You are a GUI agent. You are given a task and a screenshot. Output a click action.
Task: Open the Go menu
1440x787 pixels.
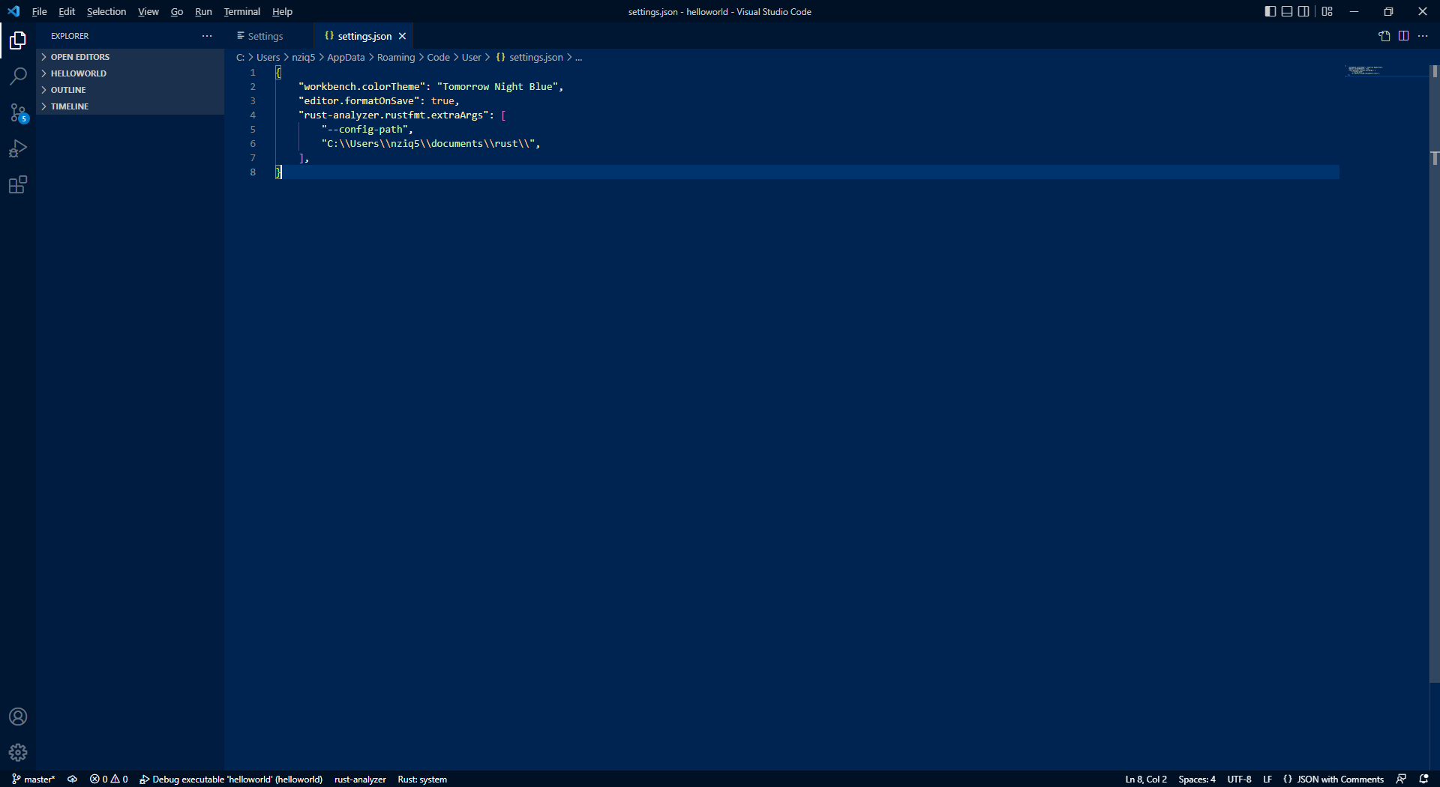click(177, 11)
